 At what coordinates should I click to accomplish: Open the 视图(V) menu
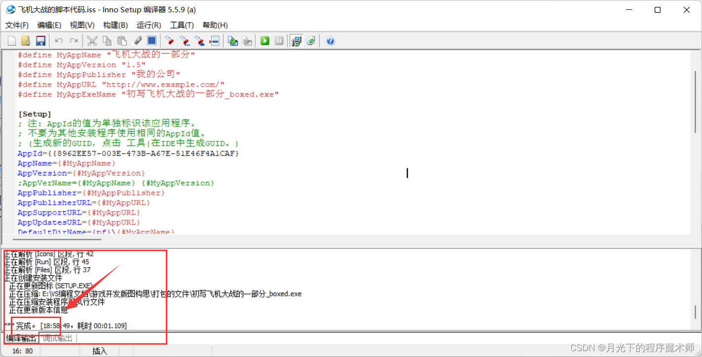(x=82, y=25)
